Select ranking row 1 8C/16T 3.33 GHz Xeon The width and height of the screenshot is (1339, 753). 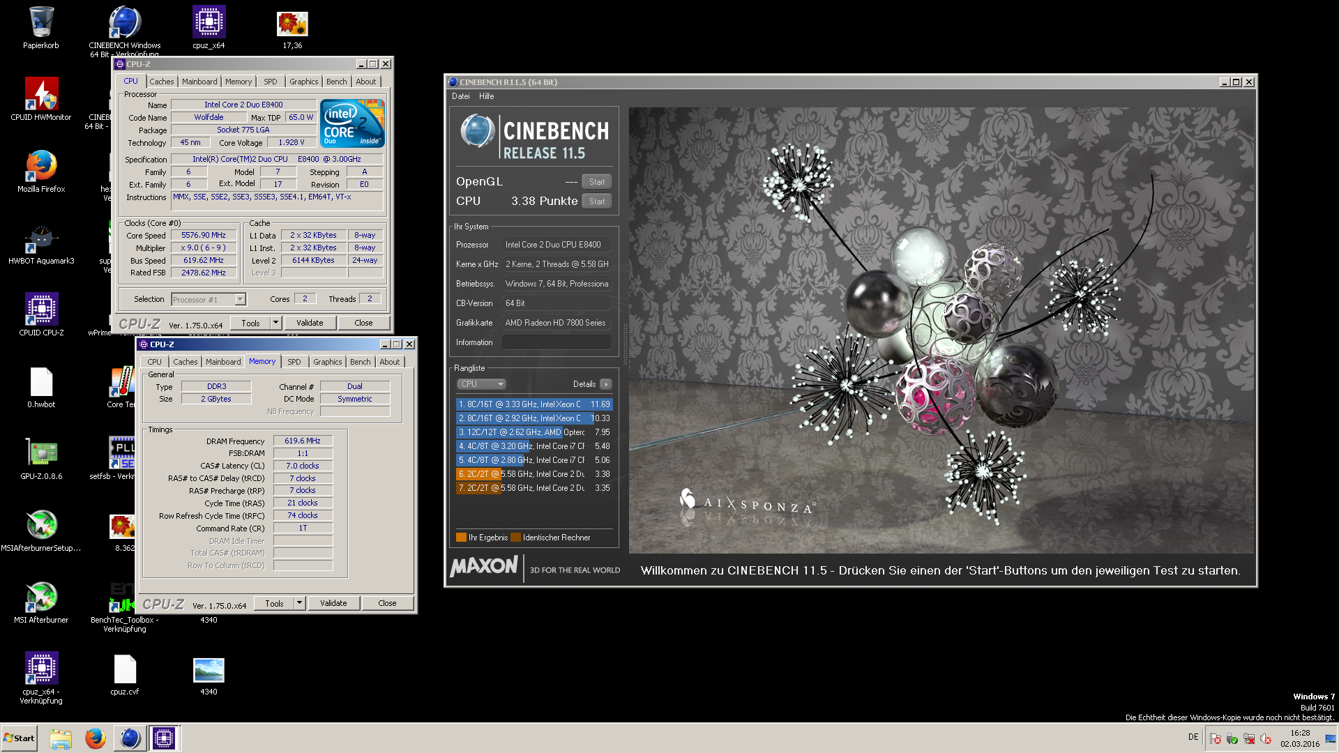[534, 404]
